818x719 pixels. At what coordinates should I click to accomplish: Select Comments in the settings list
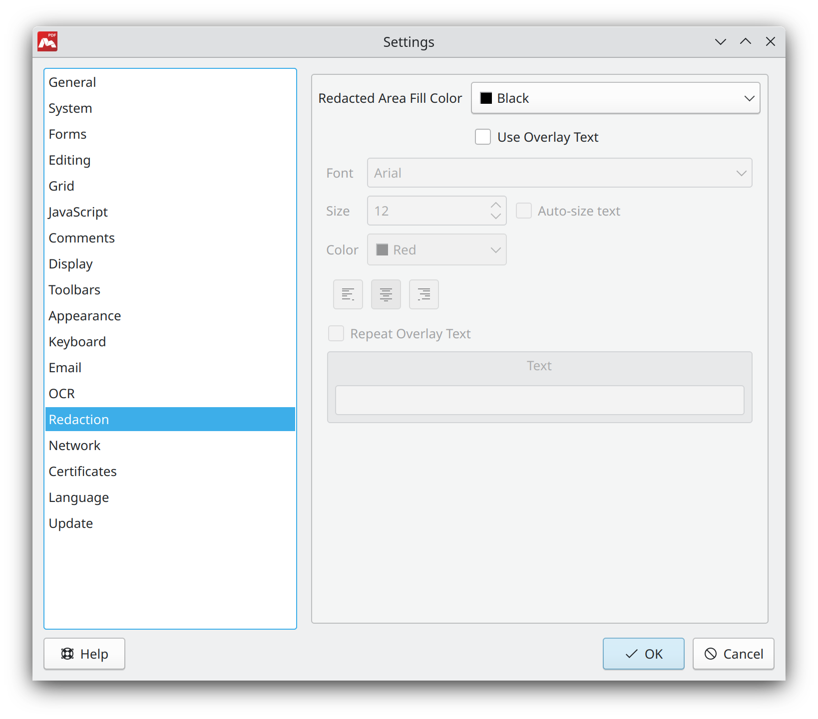[x=170, y=238]
